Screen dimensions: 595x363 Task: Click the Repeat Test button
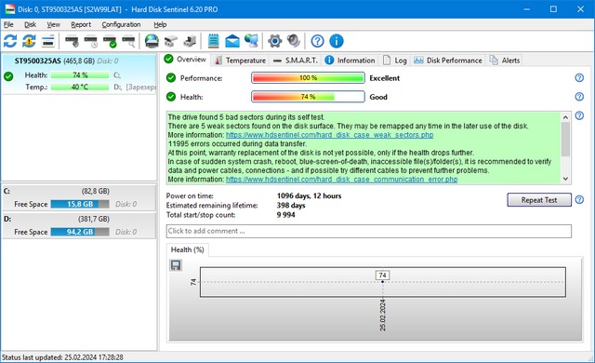(539, 200)
